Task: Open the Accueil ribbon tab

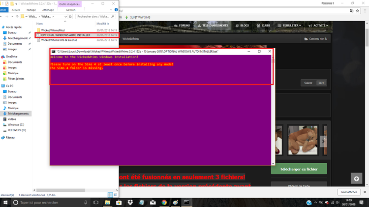Action: point(16,10)
